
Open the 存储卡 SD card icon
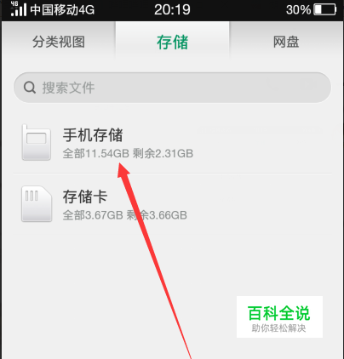37,203
